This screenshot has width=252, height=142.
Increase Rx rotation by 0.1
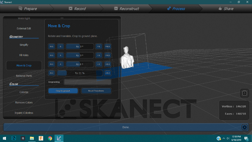(107, 46)
